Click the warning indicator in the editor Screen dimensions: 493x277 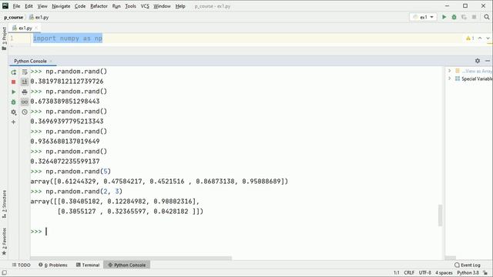click(x=470, y=38)
